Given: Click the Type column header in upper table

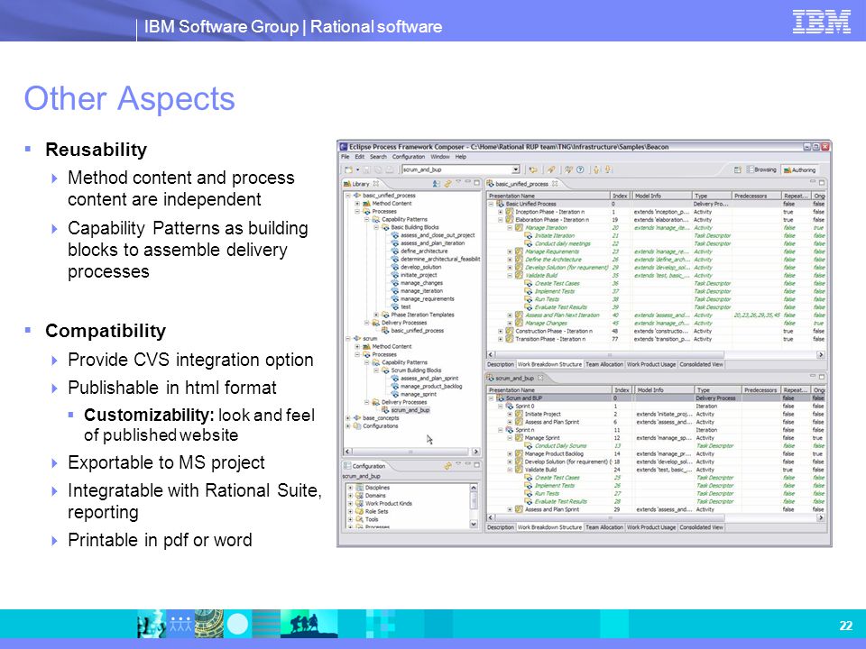Looking at the screenshot, I should (x=712, y=196).
